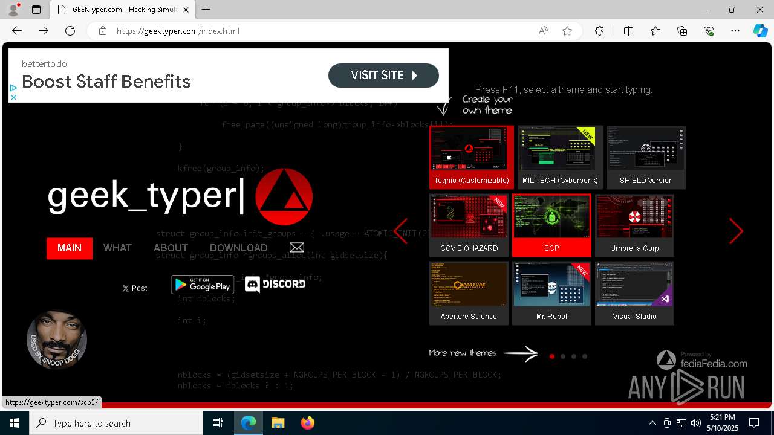Viewport: 774px width, 435px height.
Task: Select the MAIN menu tab
Action: pos(70,248)
